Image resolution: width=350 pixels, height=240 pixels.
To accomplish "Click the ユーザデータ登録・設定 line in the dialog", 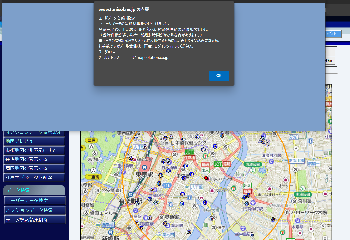I will pyautogui.click(x=117, y=18).
